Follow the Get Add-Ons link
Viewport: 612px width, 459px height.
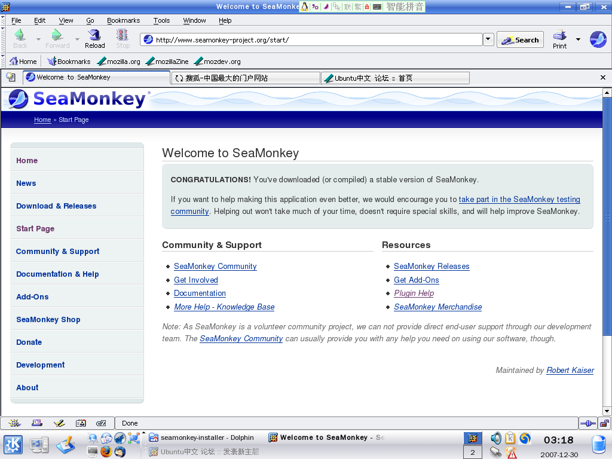coord(416,280)
